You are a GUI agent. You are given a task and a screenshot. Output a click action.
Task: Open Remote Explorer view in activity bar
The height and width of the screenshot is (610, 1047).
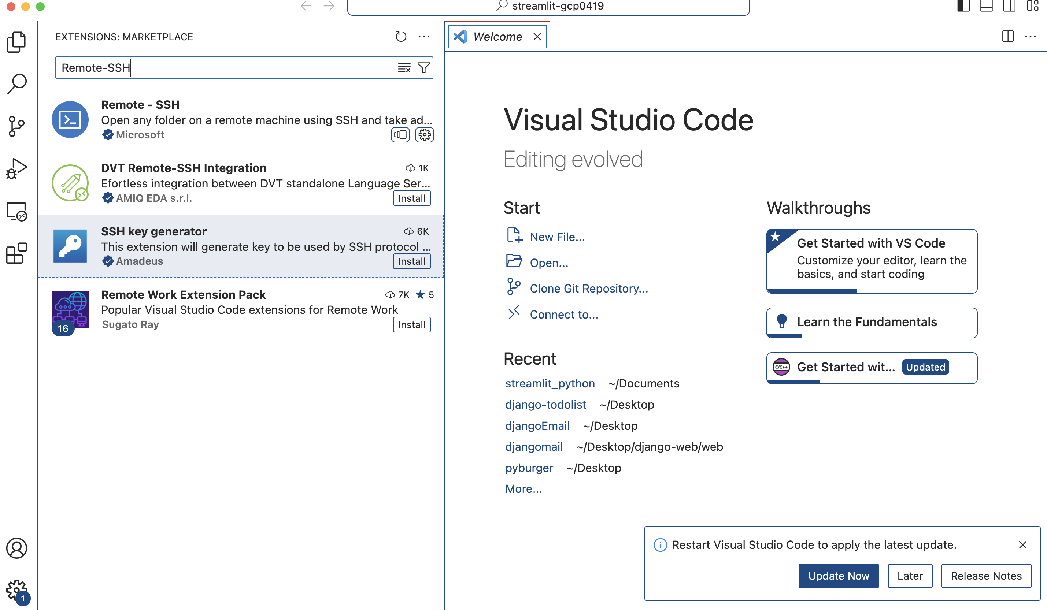[16, 211]
